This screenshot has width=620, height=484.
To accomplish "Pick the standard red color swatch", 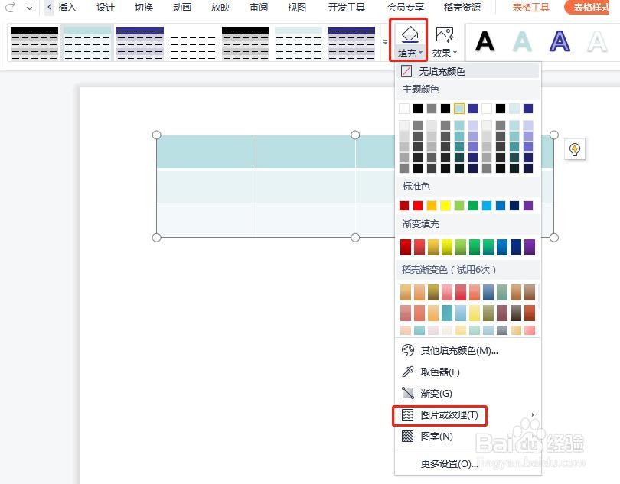I will 418,206.
